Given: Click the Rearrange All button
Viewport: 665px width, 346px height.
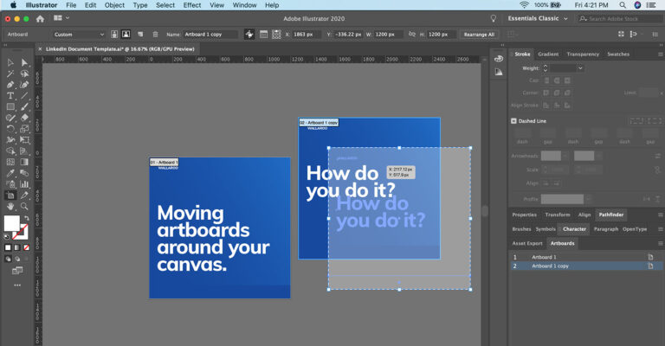Looking at the screenshot, I should [479, 35].
